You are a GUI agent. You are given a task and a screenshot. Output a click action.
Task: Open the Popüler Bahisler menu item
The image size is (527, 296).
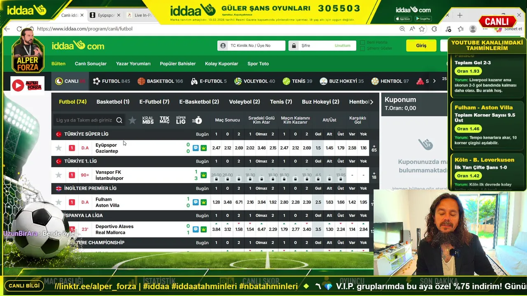(178, 64)
